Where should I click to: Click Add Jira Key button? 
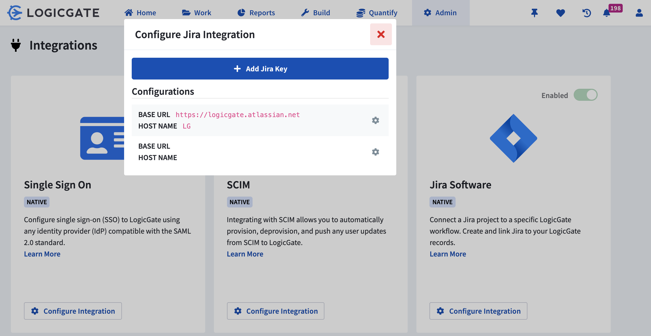click(260, 69)
